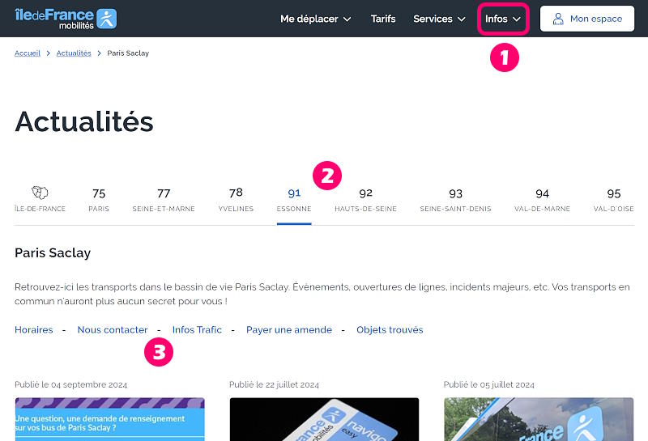Viewport: 648px width, 441px height.
Task: Go to Actualités breadcrumb link
Action: (74, 53)
